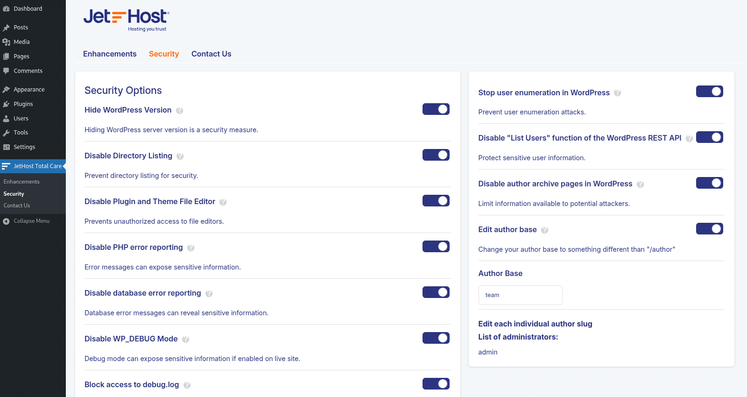Click the Media icon in sidebar
747x397 pixels.
[x=6, y=42]
